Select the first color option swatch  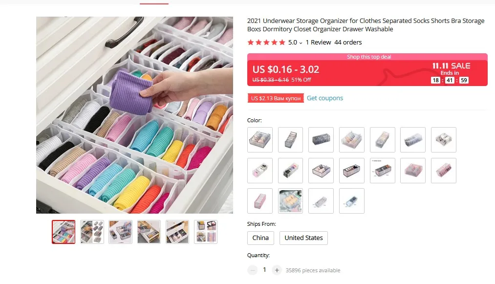pos(260,140)
